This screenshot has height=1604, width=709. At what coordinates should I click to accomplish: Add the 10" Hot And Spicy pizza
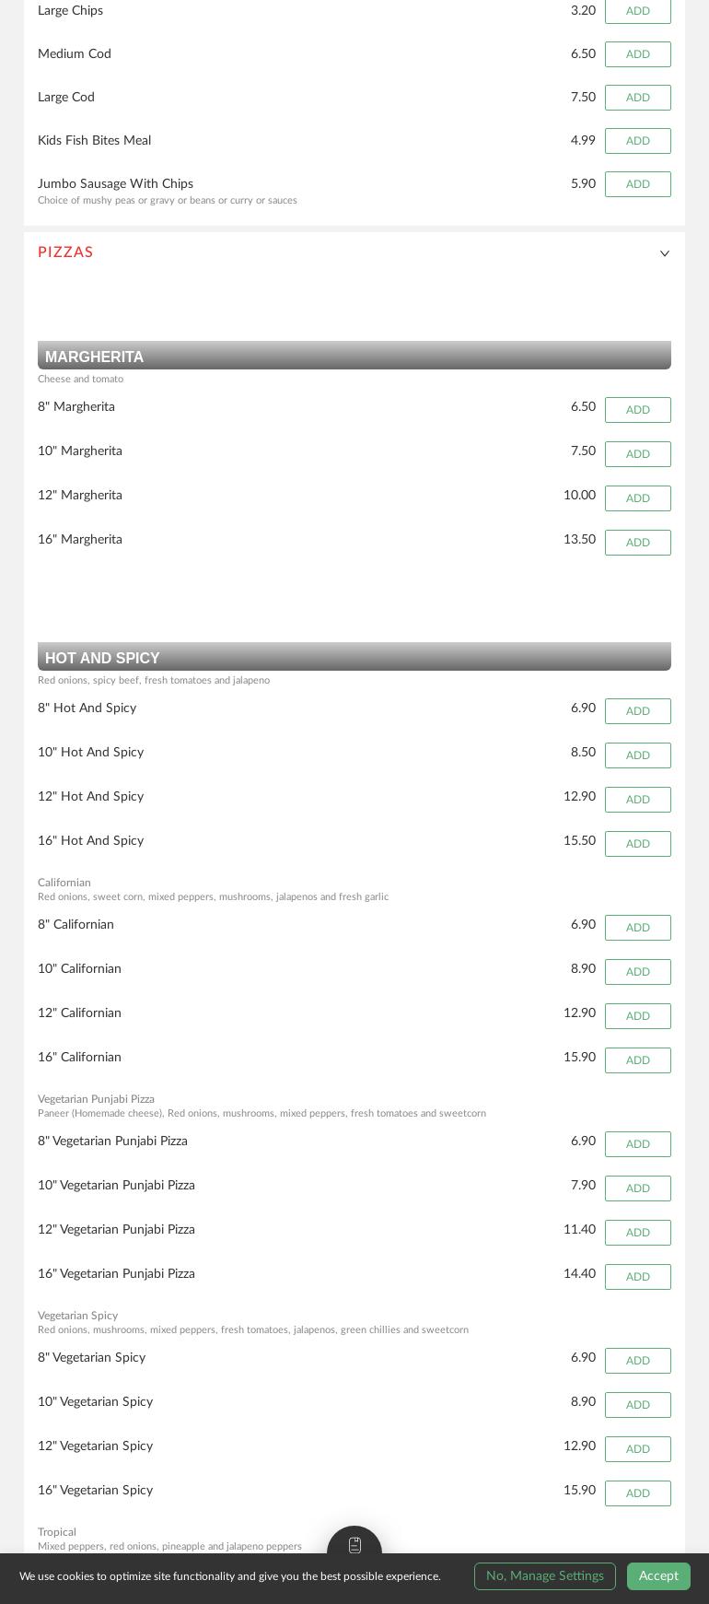[x=637, y=755]
